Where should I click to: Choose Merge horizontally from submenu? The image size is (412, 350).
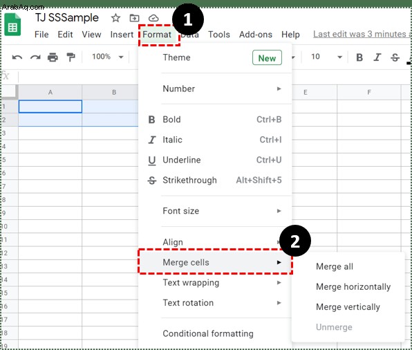pos(353,286)
